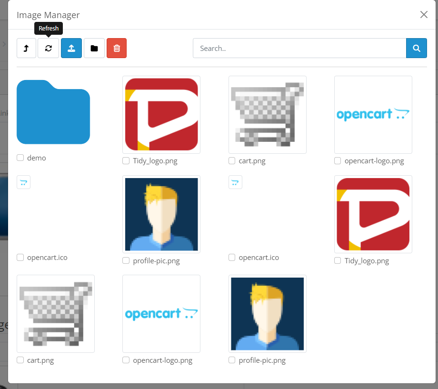Select small opencart.ico icon under top cart.png

(x=235, y=182)
